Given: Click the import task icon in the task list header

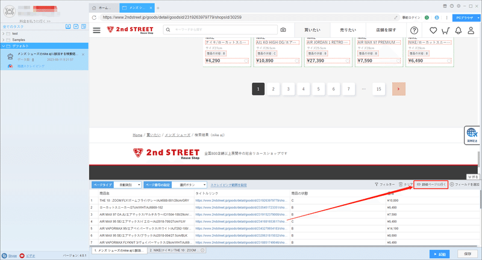Looking at the screenshot, I should 68,26.
